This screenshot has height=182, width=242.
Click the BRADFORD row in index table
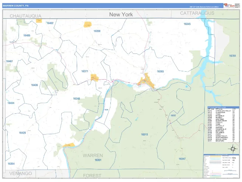[222, 141]
